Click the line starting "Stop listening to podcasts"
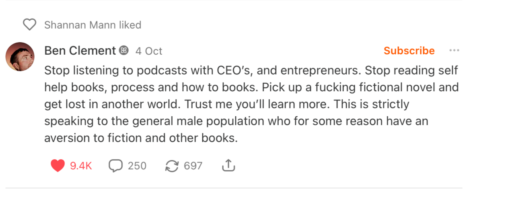This screenshot has height=200, width=508. (x=251, y=70)
